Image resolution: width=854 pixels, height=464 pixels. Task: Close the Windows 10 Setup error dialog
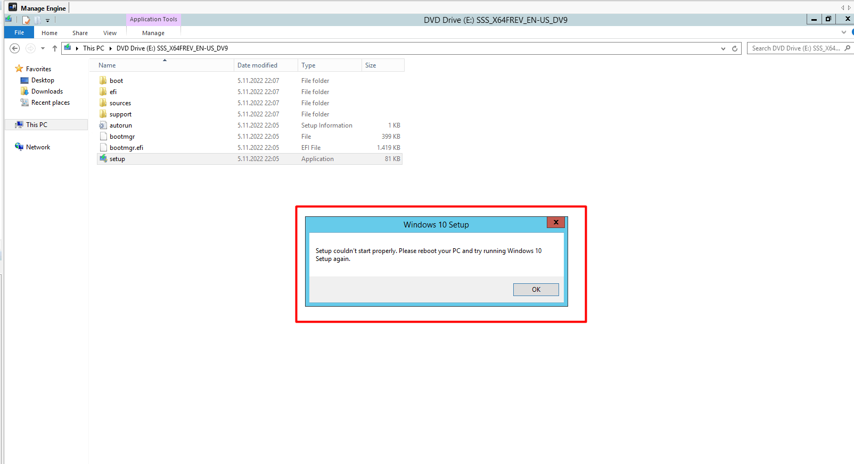(x=555, y=222)
